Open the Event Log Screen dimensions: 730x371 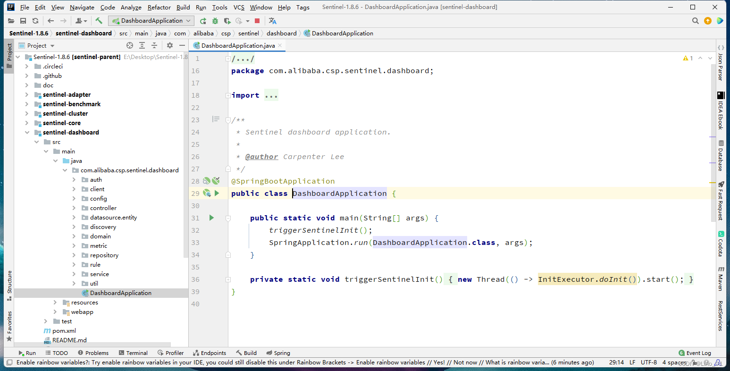click(695, 353)
